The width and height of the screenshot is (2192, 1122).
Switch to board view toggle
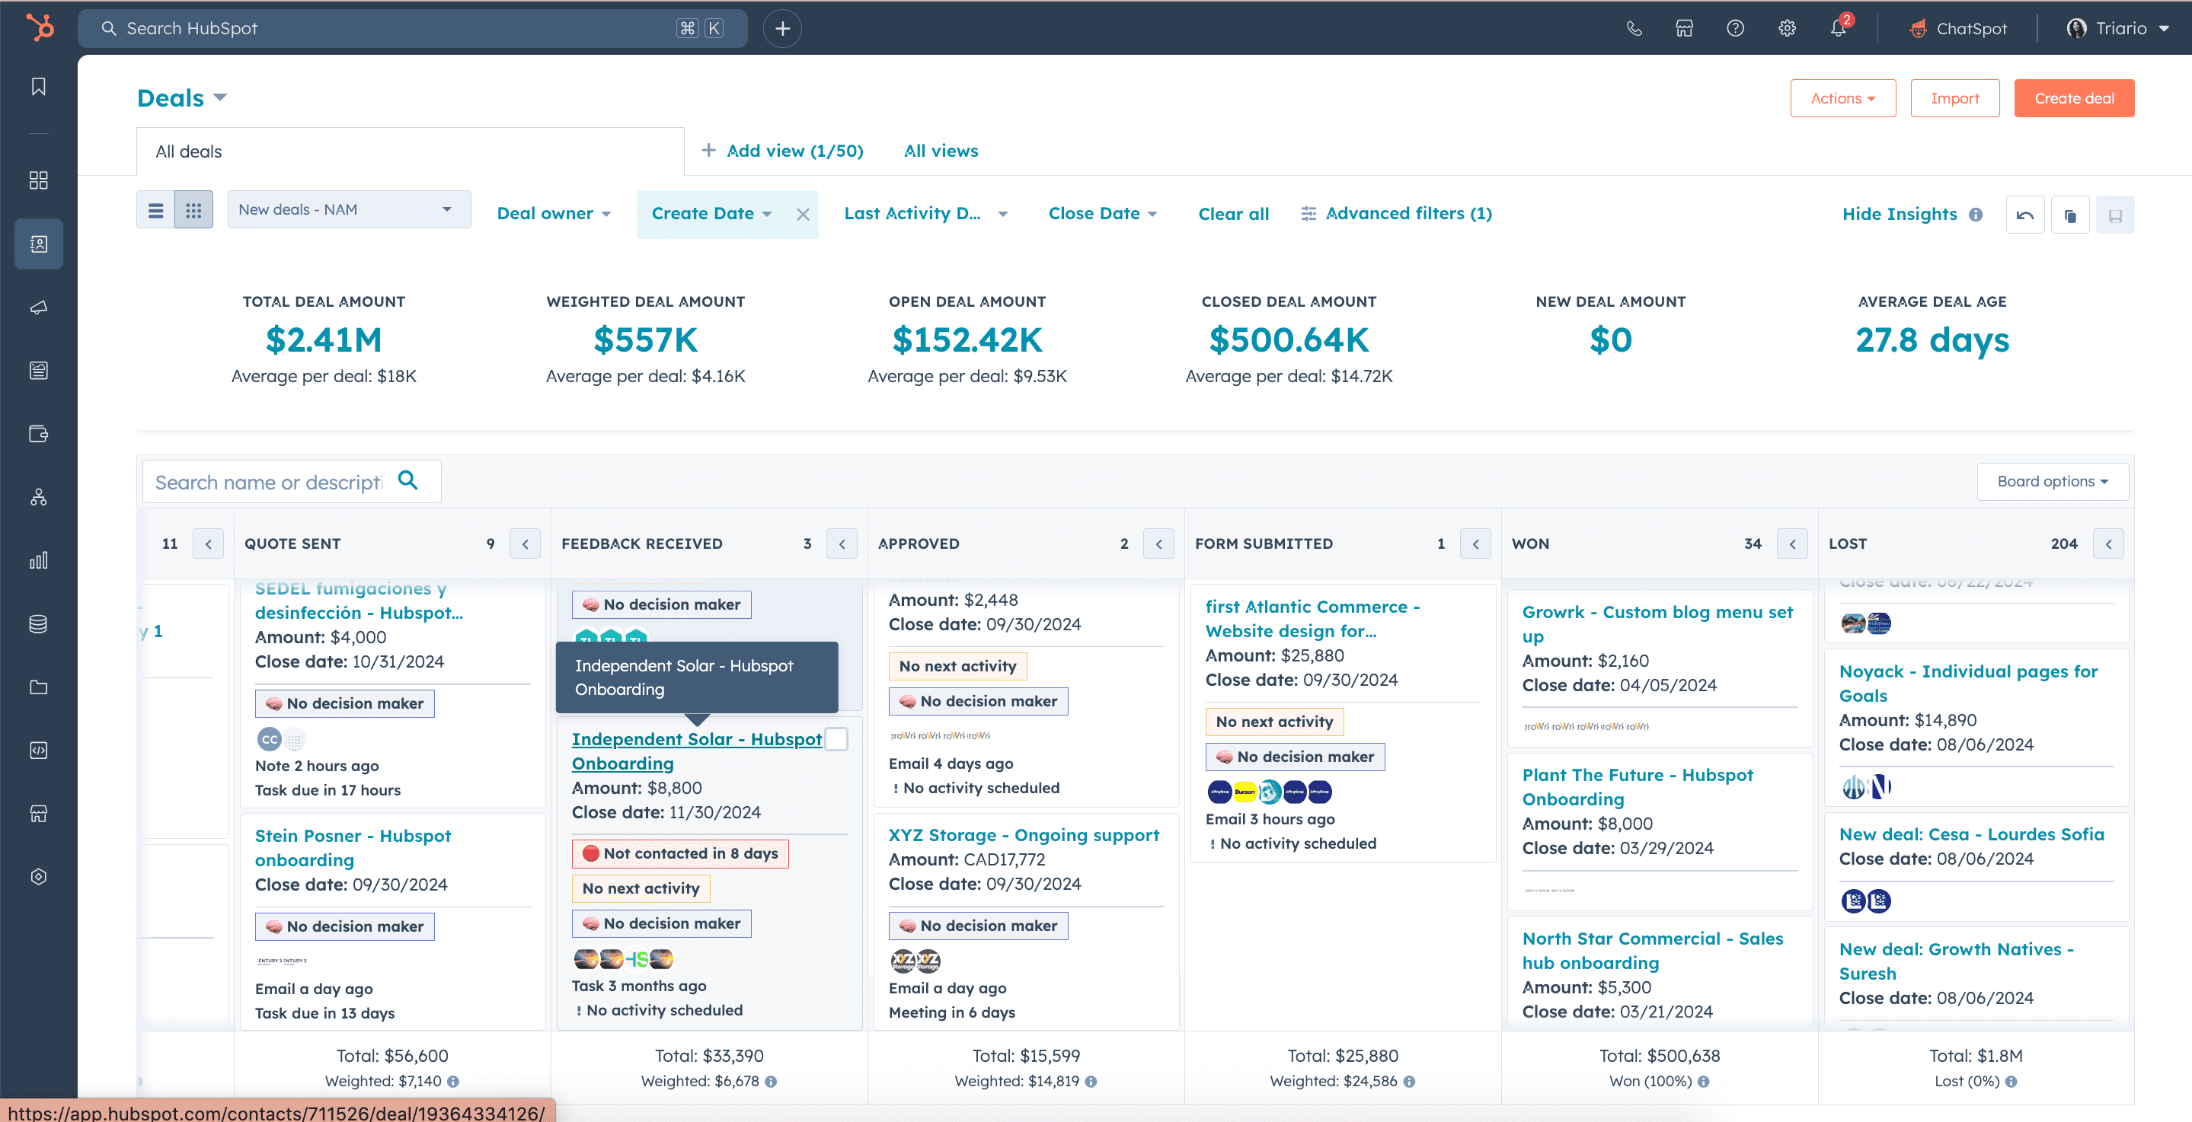(193, 210)
